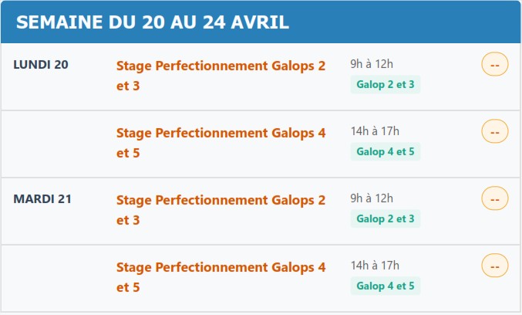Select the LUNDI 20 day label
This screenshot has width=522, height=315.
point(41,64)
